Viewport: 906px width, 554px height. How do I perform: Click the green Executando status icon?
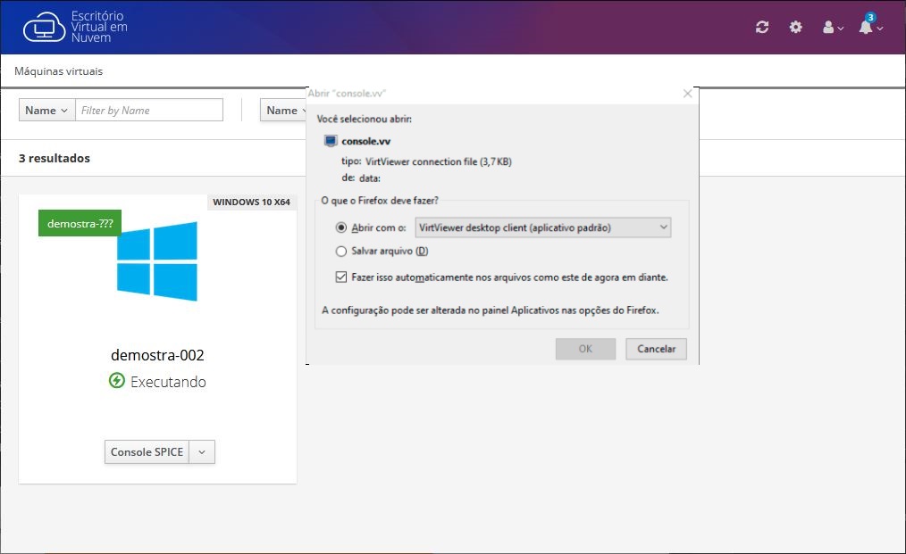(x=116, y=381)
